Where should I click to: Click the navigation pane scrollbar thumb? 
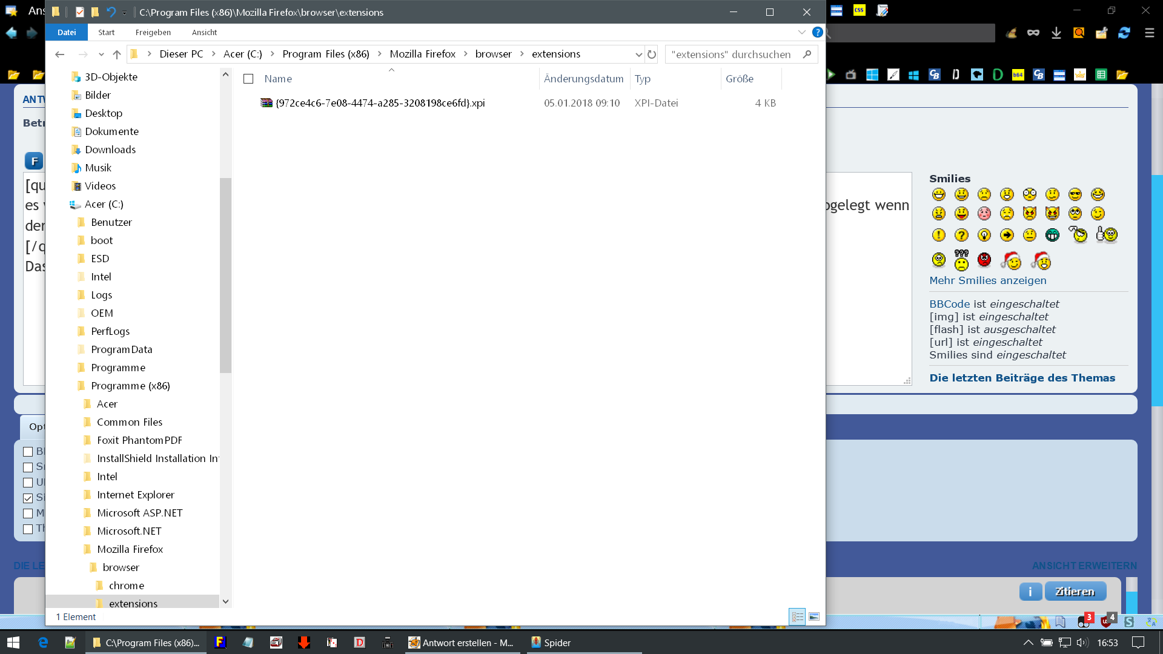point(225,276)
